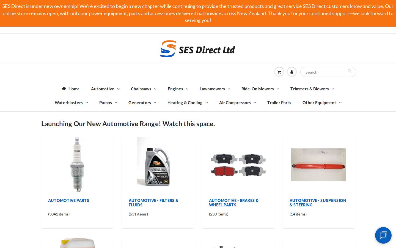Open Automotive - Suspension & Steering link
This screenshot has height=248, width=396.
click(x=318, y=203)
